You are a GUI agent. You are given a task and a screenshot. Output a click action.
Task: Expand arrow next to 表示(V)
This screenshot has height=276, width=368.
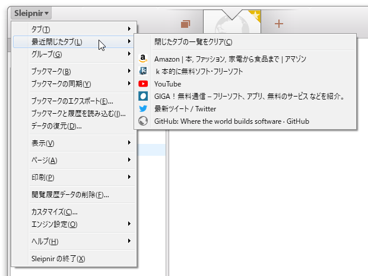(x=129, y=142)
